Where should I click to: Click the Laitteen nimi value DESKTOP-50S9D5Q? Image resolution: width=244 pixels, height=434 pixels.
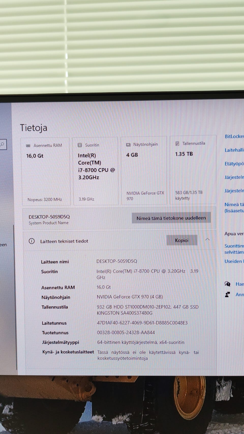pyautogui.click(x=117, y=261)
